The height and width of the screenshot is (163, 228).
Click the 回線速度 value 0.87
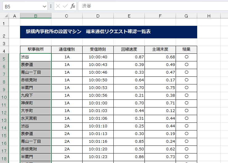click(x=129, y=57)
